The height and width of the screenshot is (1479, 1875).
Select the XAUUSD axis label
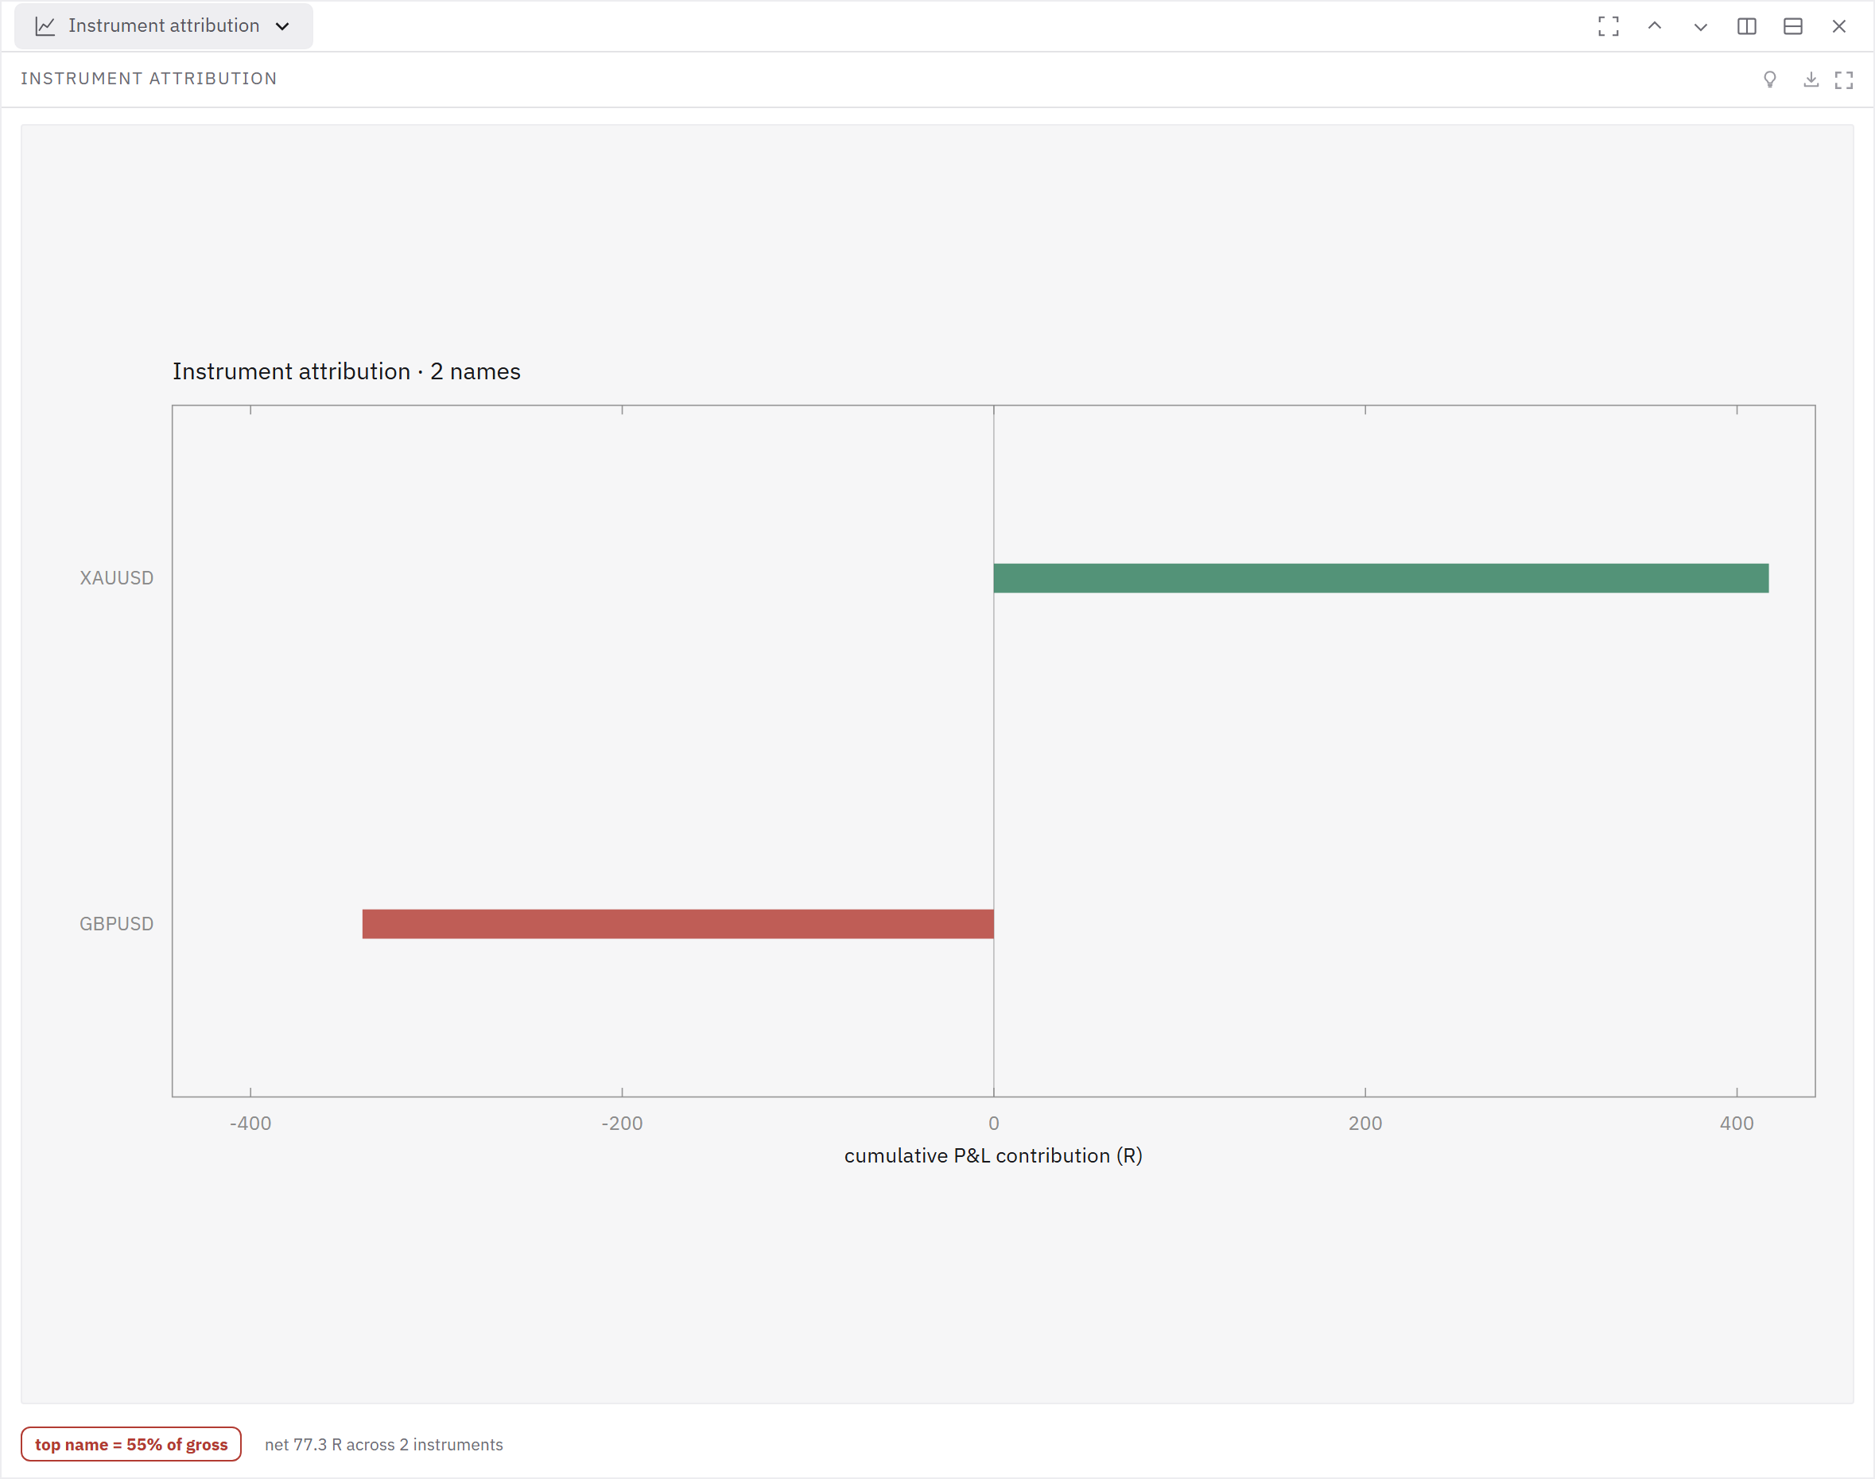[x=117, y=577]
